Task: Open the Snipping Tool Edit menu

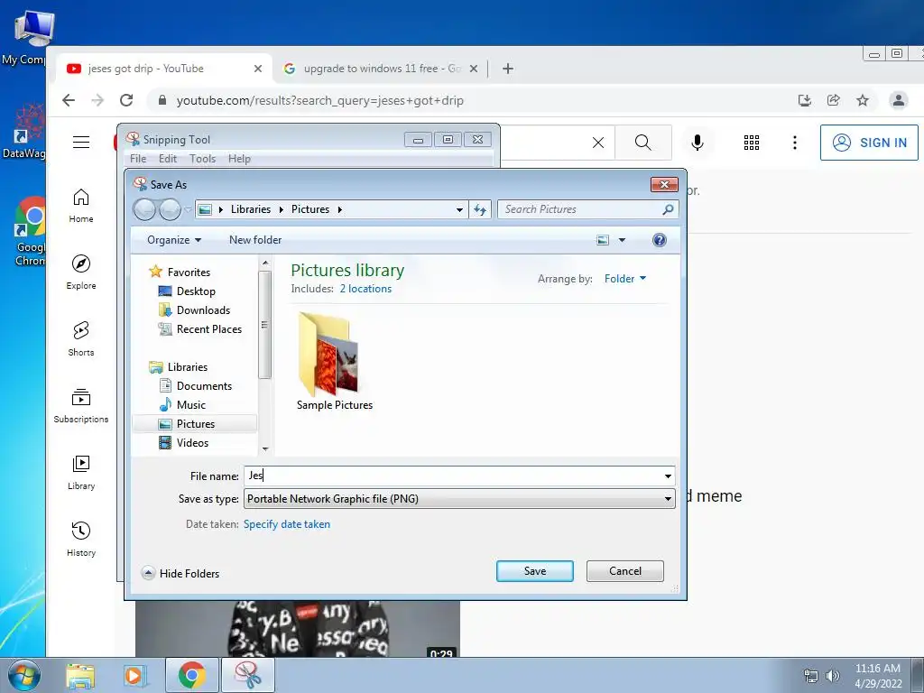Action: point(167,159)
